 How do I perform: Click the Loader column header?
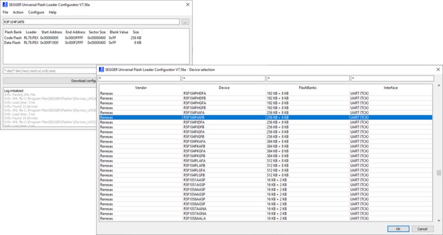(31, 32)
